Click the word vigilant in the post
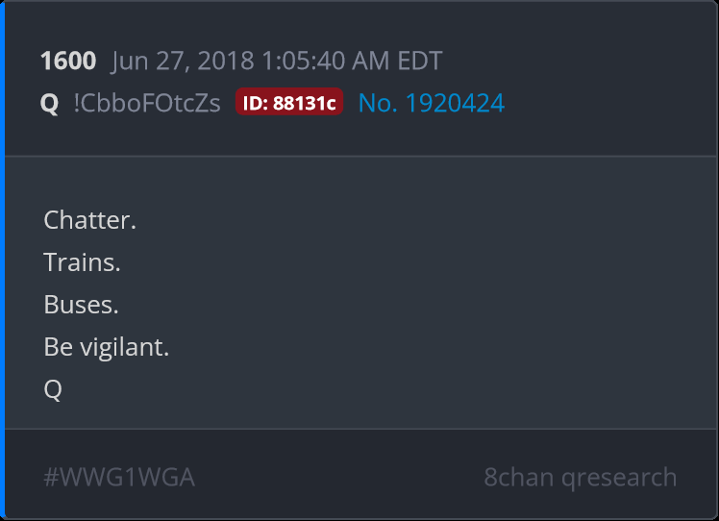 pos(125,347)
